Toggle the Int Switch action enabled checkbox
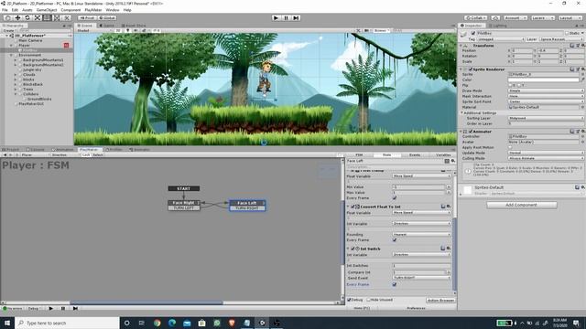The height and width of the screenshot is (329, 586). 353,249
